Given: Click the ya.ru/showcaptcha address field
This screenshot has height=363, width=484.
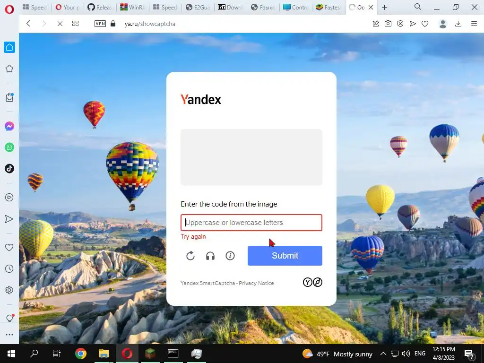Looking at the screenshot, I should (x=150, y=24).
